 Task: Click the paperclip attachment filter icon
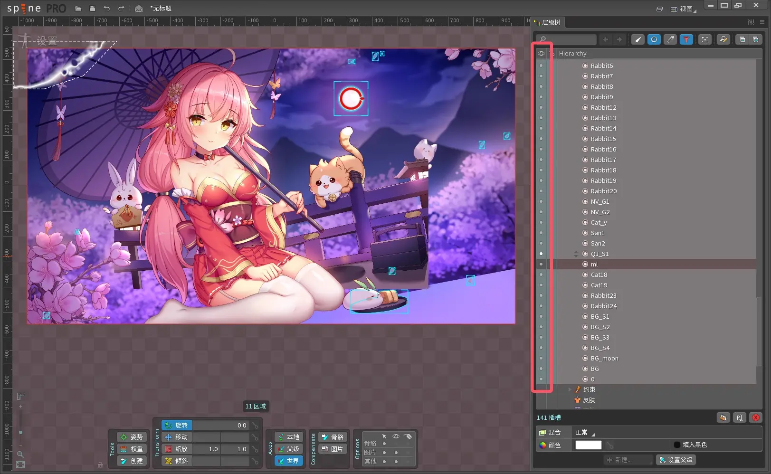tap(670, 39)
